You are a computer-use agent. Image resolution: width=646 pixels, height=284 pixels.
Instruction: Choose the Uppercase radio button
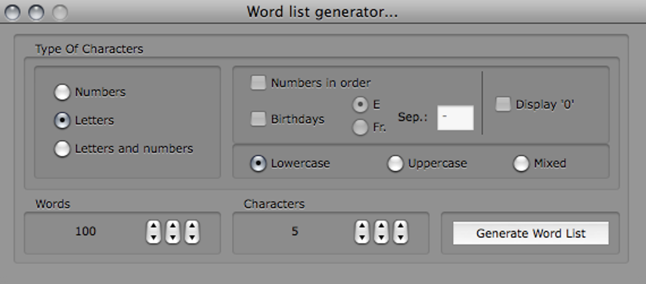click(395, 163)
